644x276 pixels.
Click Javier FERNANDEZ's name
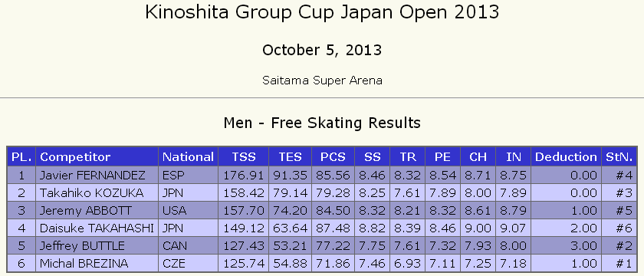tap(93, 176)
